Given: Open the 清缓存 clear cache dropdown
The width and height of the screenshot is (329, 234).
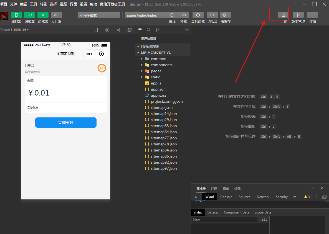Looking at the screenshot, I should 226,15.
